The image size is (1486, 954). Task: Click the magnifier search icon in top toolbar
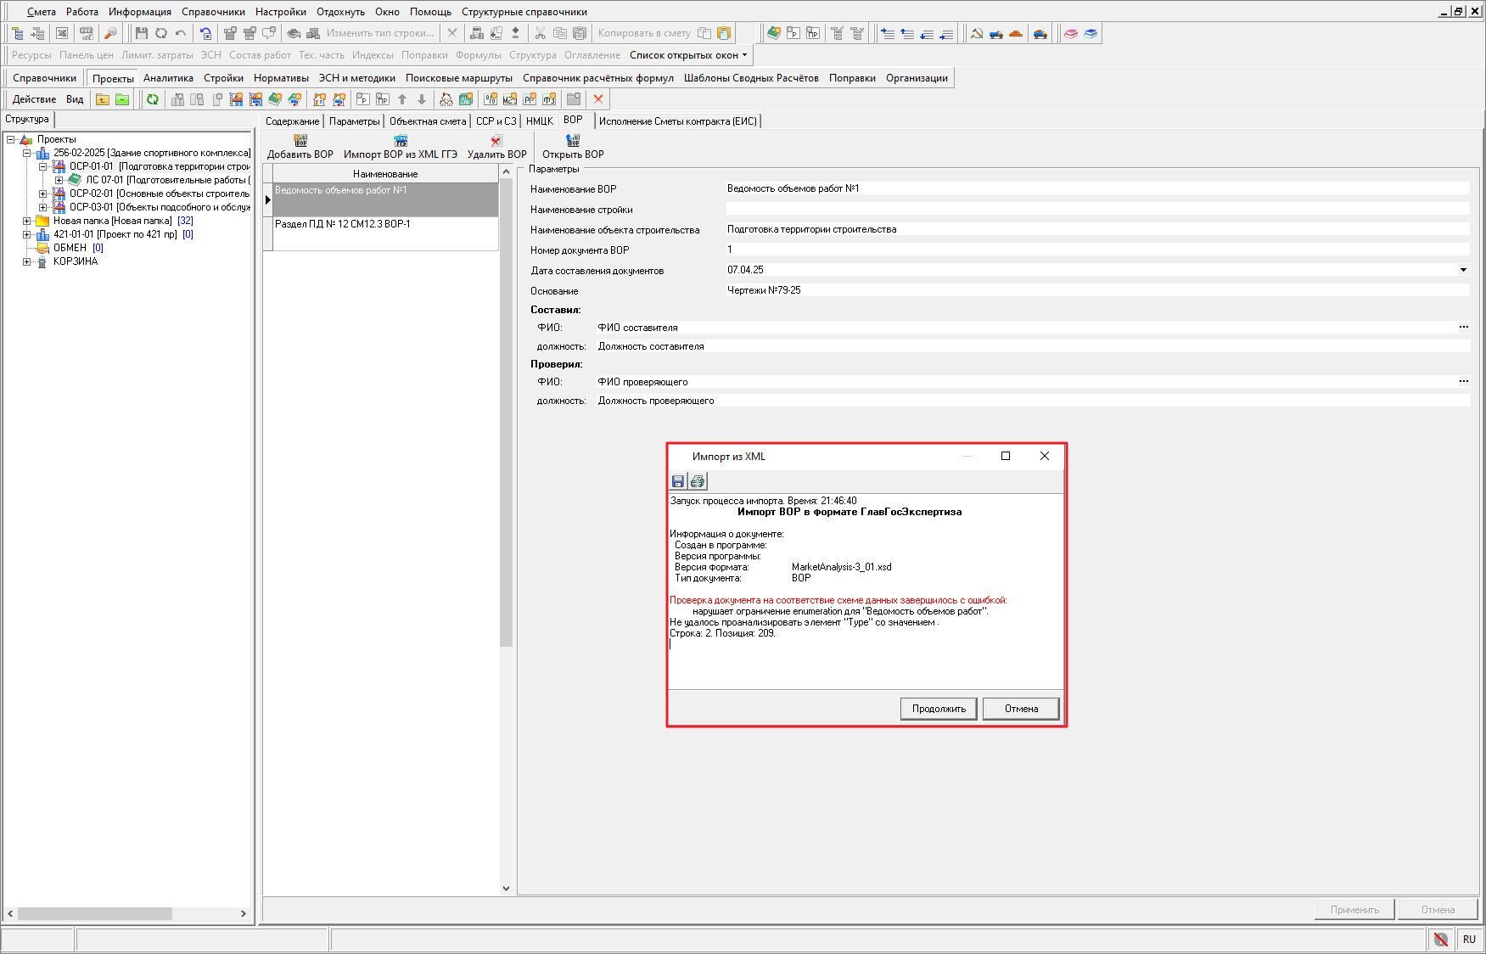[110, 33]
